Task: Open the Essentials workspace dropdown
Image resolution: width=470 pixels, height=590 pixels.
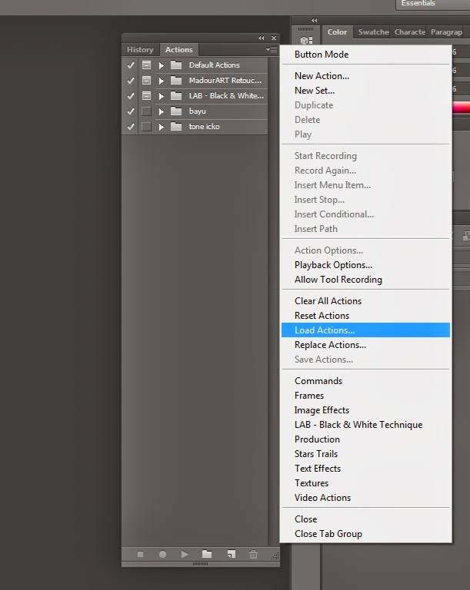Action: pos(432,4)
